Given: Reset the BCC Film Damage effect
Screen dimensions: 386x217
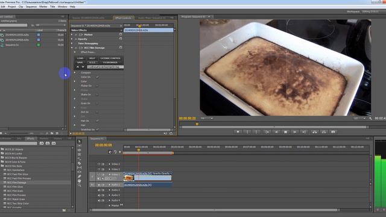Looking at the screenshot, I should [121, 47].
